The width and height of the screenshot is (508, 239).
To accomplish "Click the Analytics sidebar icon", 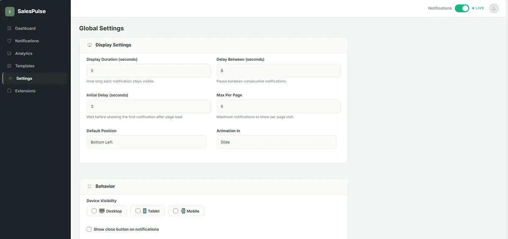I will 9,54.
